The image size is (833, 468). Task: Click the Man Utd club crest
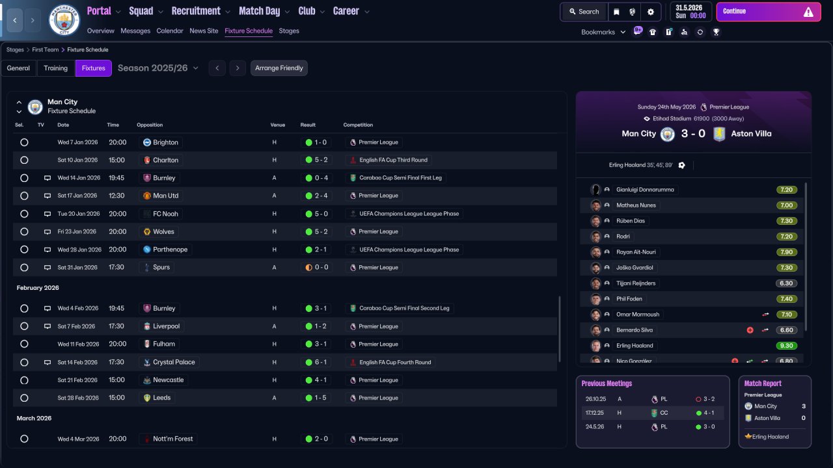pyautogui.click(x=147, y=196)
